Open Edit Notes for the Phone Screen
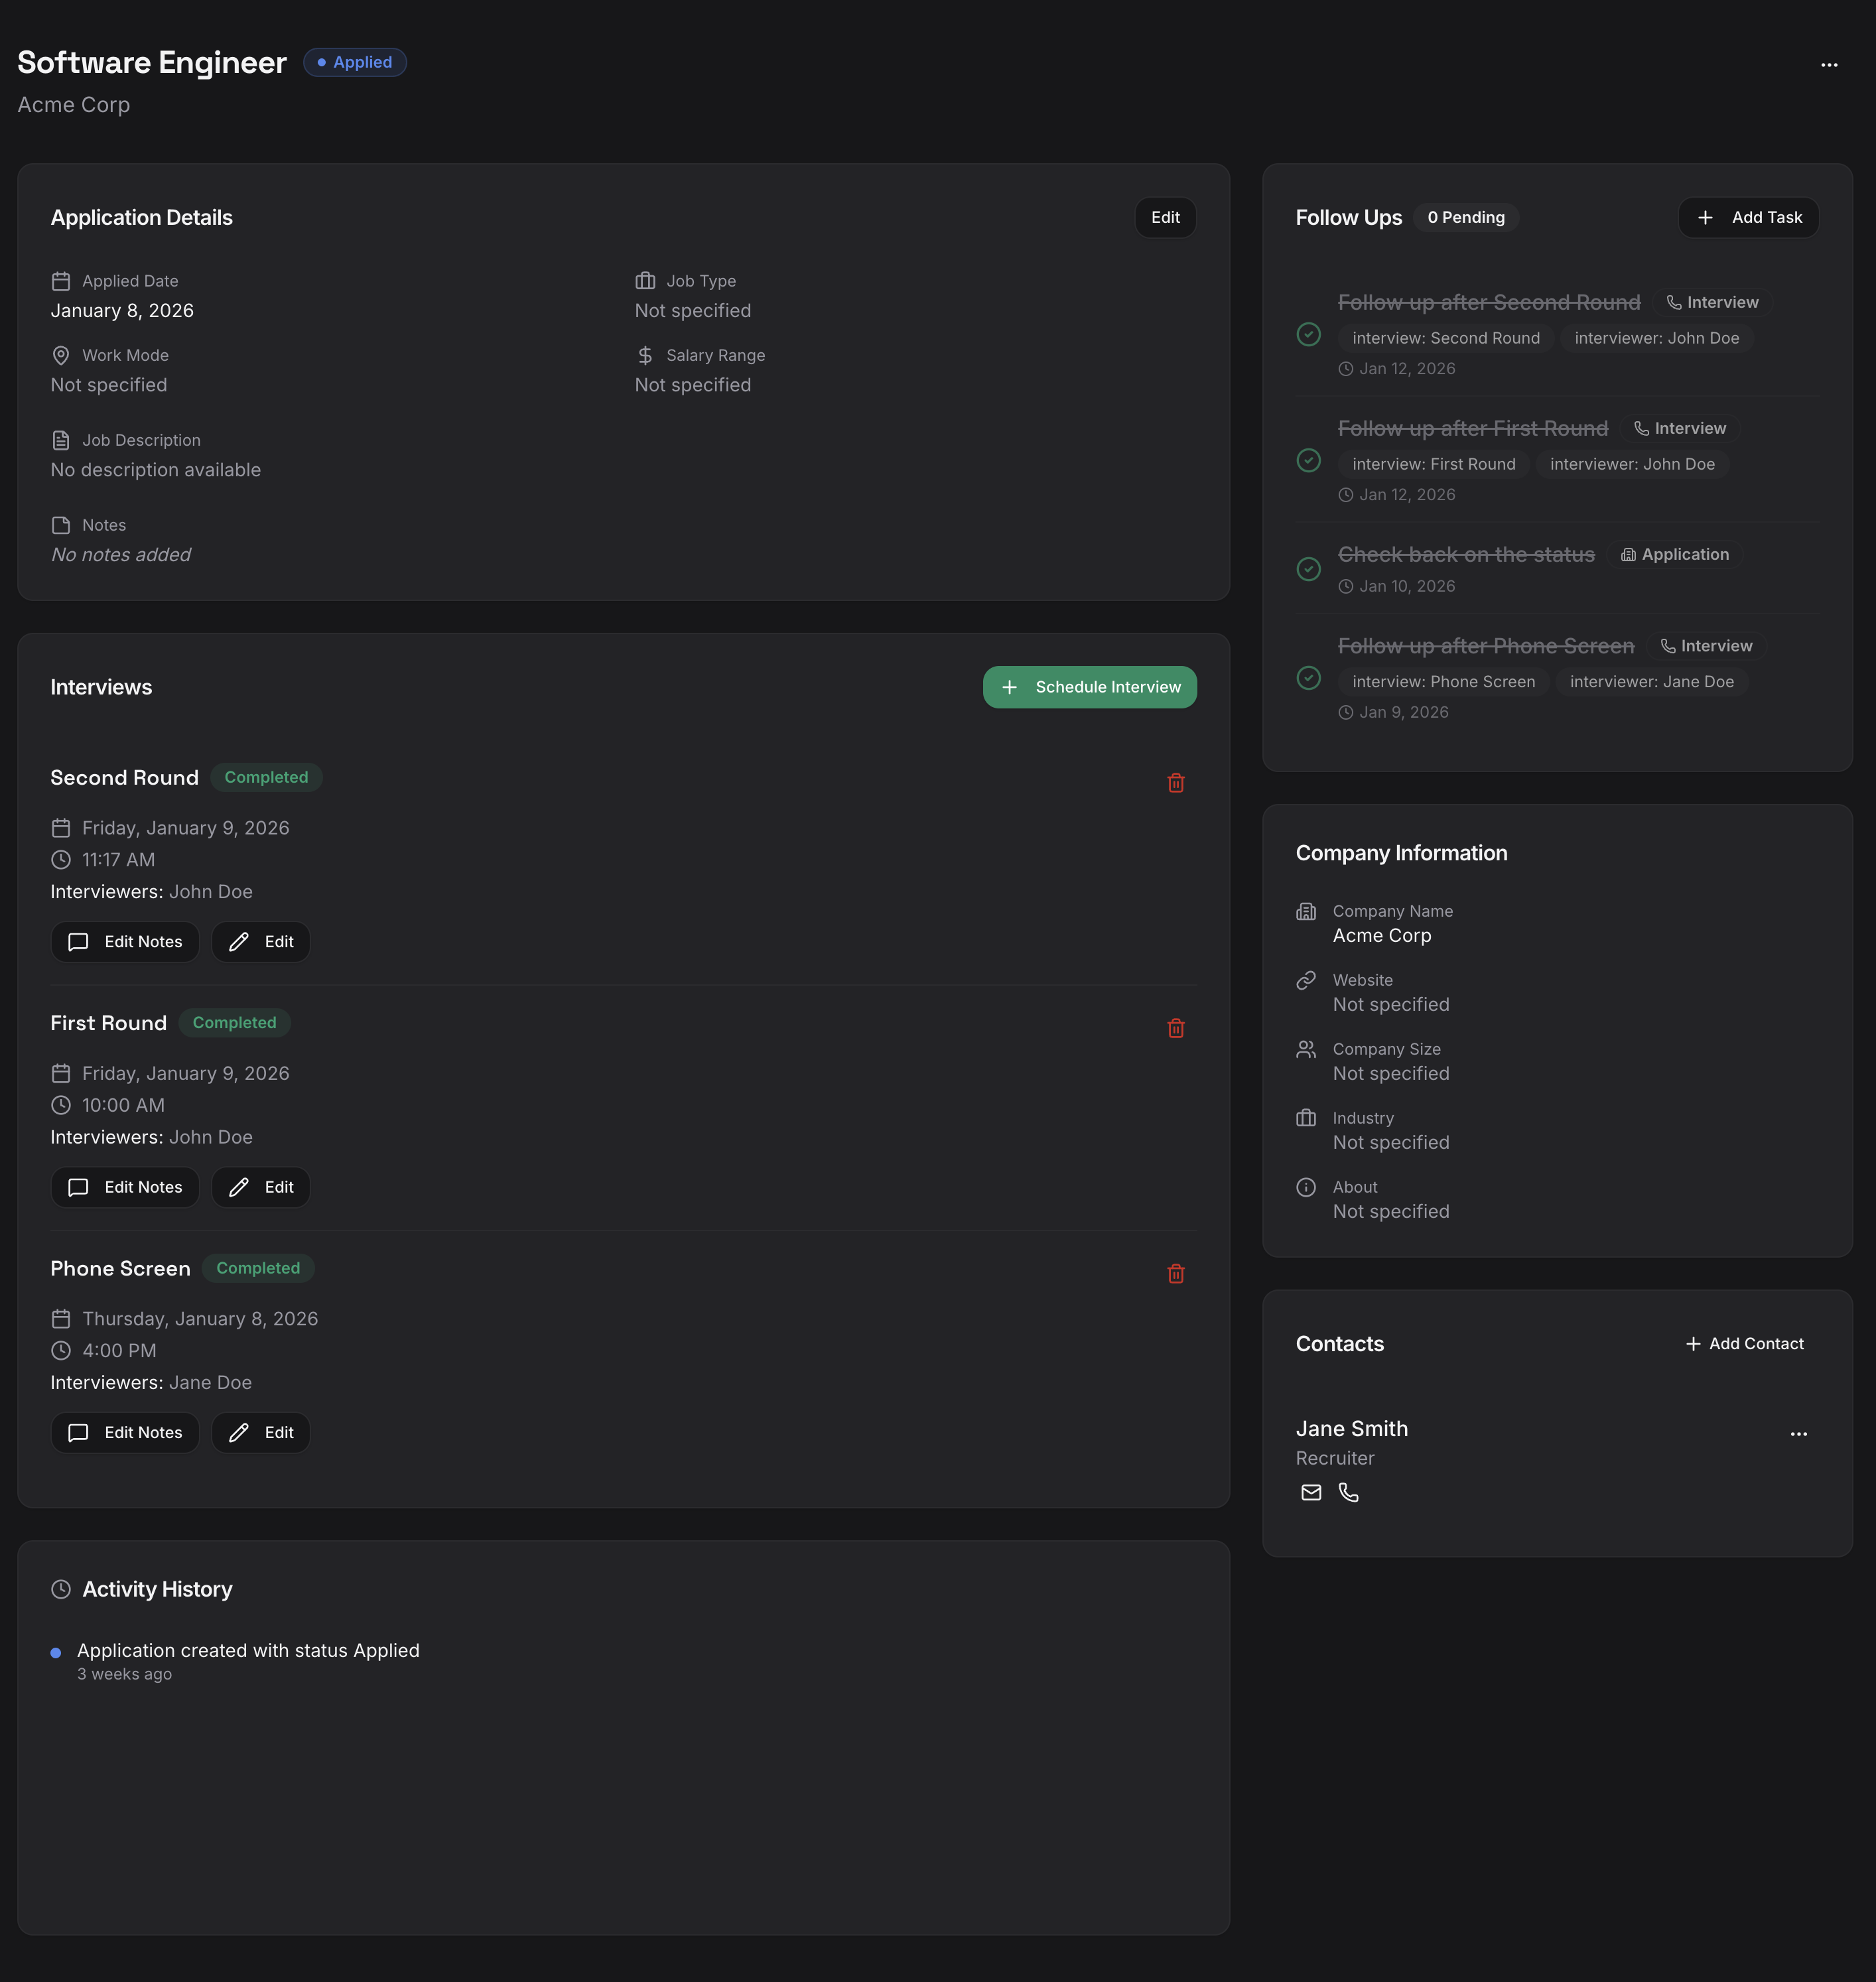This screenshot has width=1876, height=1982. (x=125, y=1432)
